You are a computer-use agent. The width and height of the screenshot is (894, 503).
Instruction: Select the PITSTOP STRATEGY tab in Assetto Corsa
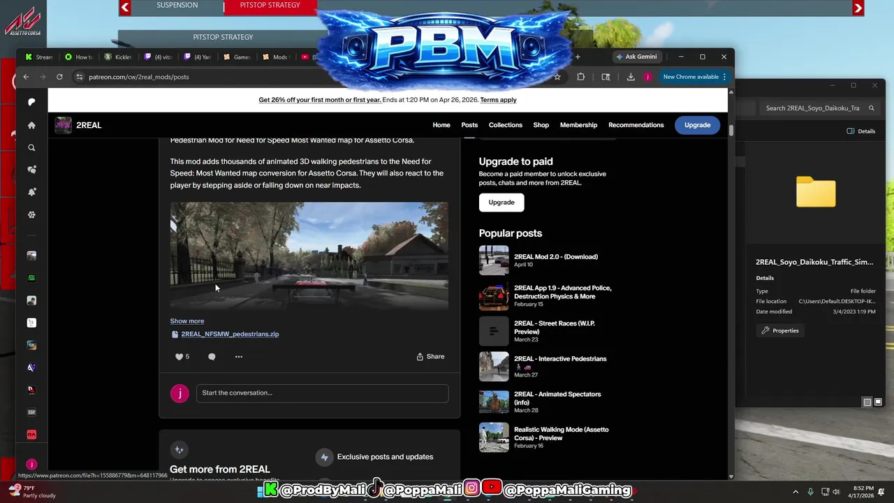pyautogui.click(x=270, y=6)
